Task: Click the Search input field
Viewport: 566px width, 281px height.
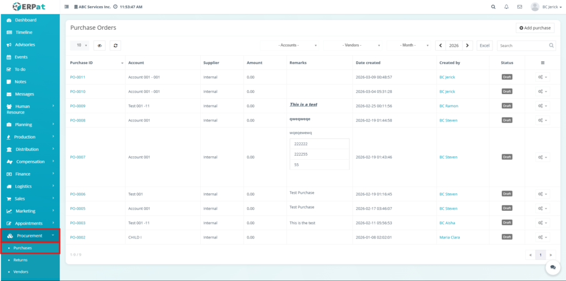Action: click(x=523, y=45)
